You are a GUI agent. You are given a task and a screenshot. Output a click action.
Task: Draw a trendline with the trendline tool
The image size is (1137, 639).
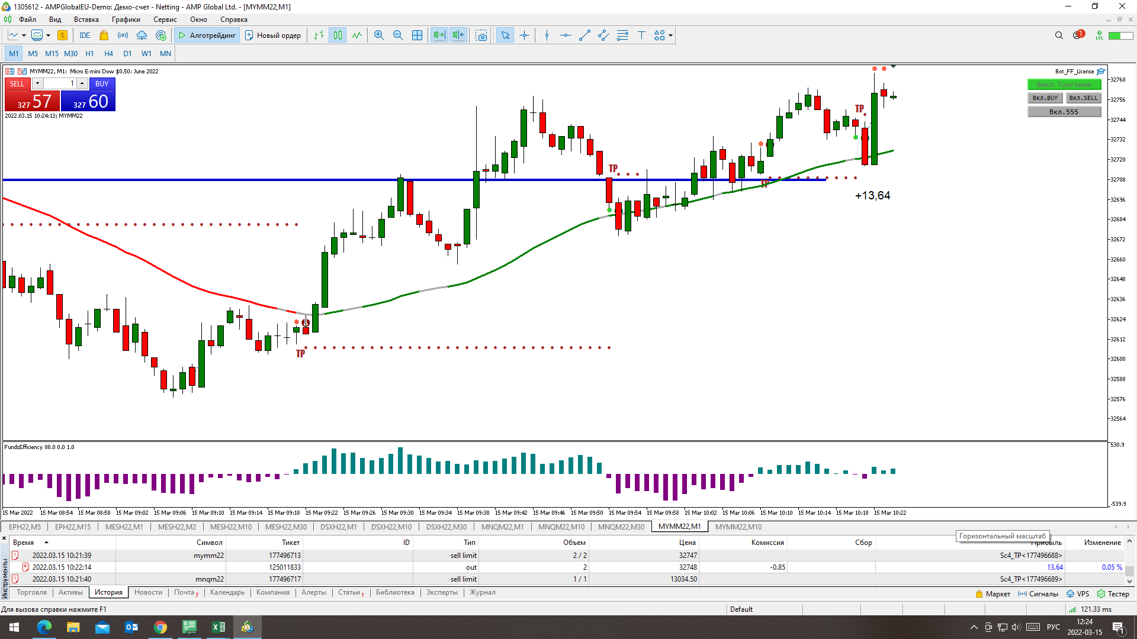pos(584,35)
